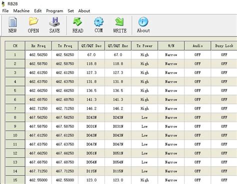Viewport: 237px width, 184px height.
Task: Select QT/DQT Enc 67.0 in channel 1
Action: (x=118, y=54)
